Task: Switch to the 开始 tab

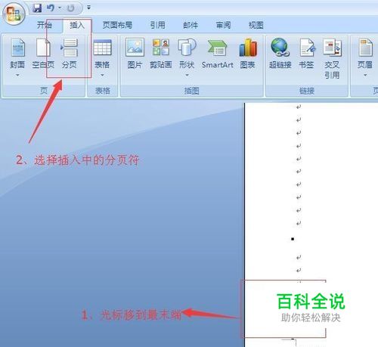Action: [x=45, y=25]
